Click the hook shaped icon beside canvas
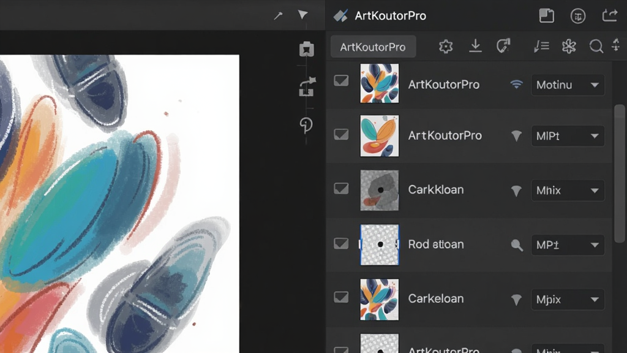The width and height of the screenshot is (627, 353). click(306, 125)
